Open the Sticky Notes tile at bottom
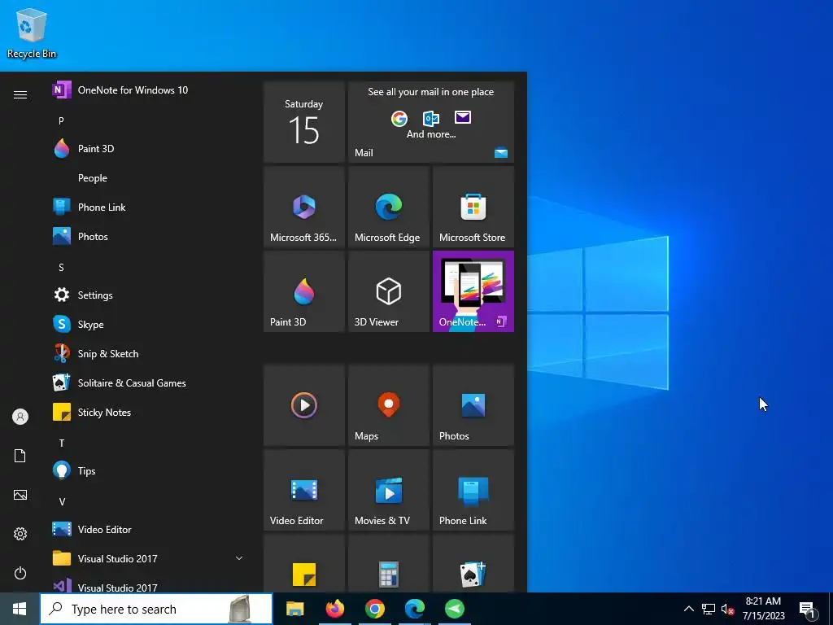 coord(304,563)
